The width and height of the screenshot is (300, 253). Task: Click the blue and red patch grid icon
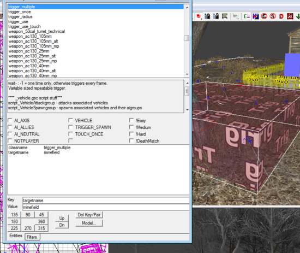click(x=255, y=16)
